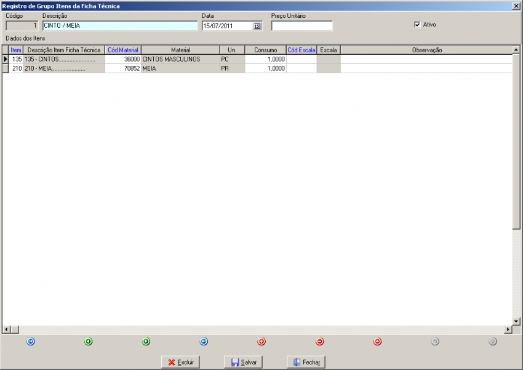Image resolution: width=523 pixels, height=370 pixels.
Task: Click the greyed-out cancel X navigator icon
Action: point(493,341)
